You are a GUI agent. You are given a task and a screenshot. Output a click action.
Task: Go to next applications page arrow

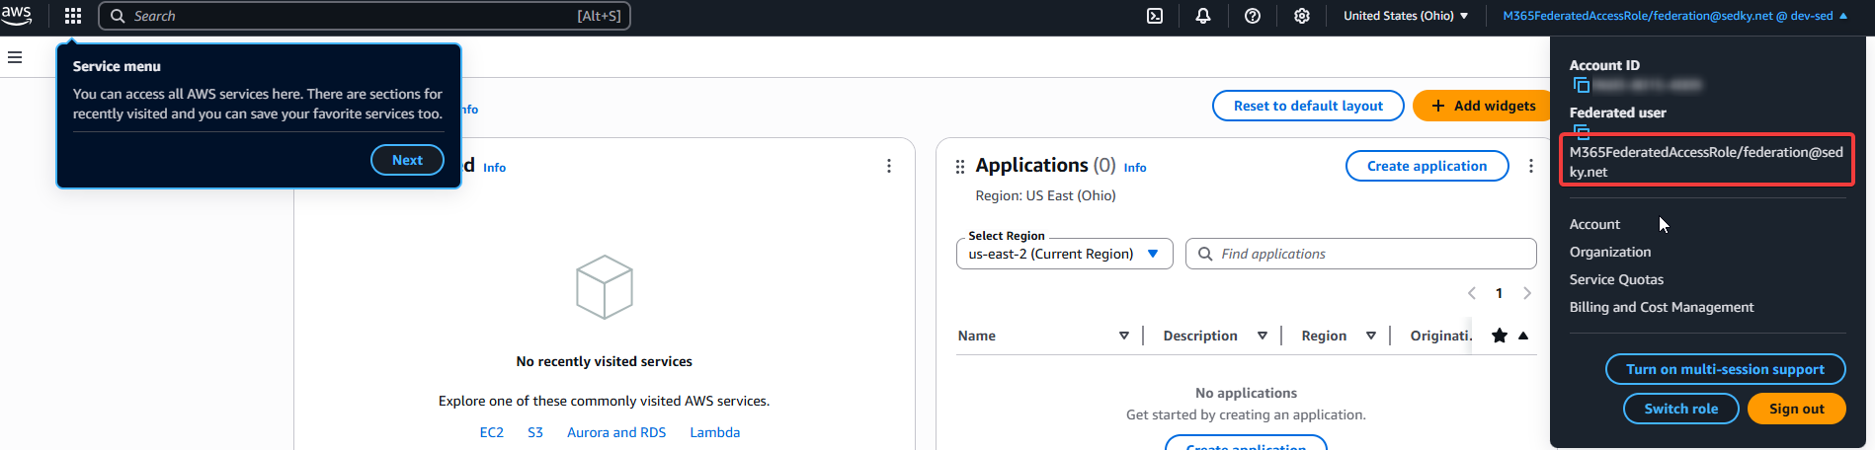tap(1527, 293)
